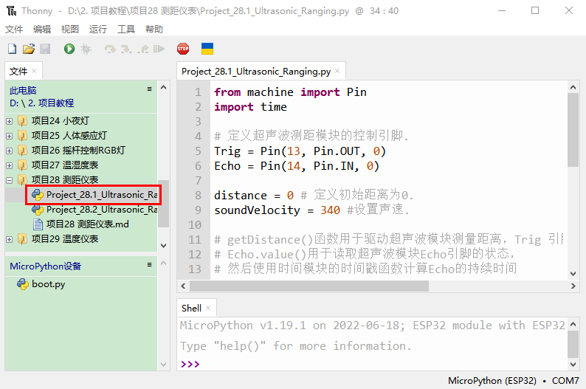The width and height of the screenshot is (586, 389).
Task: Open the 运行 menu
Action: click(x=97, y=30)
